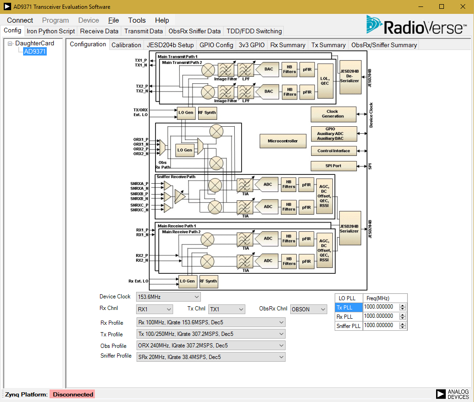Image resolution: width=474 pixels, height=402 pixels.
Task: Increase the Tx PLL frequency with up arrow
Action: (x=403, y=305)
